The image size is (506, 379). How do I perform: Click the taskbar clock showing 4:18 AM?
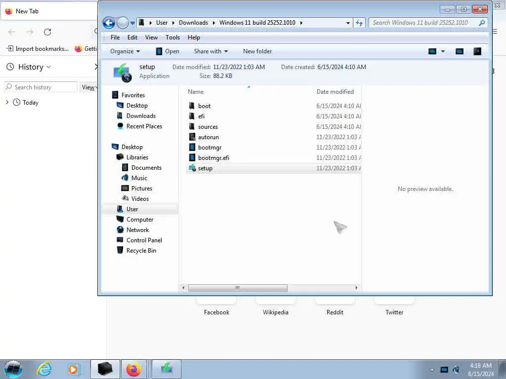[481, 370]
